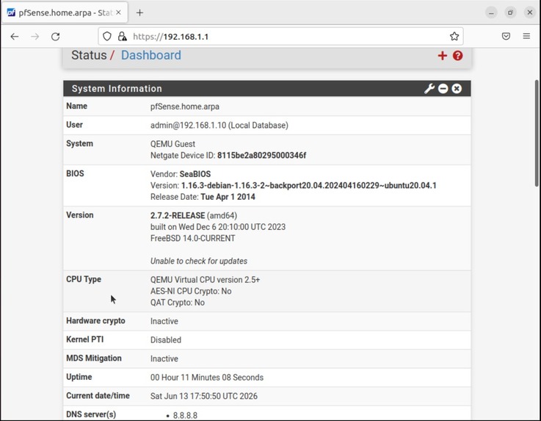Close System Information widget with X icon
The image size is (541, 421).
point(457,89)
